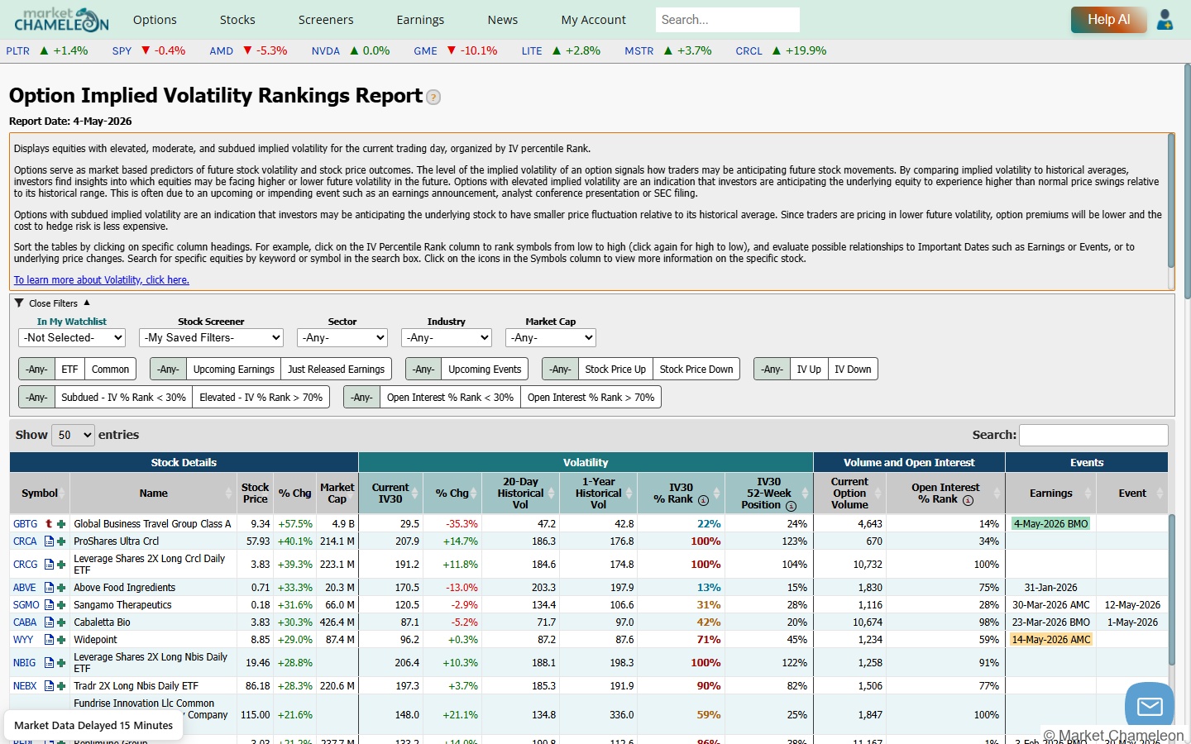Viewport: 1191px width, 744px height.
Task: Click the green plus icon beside CABA
Action: 61,622
